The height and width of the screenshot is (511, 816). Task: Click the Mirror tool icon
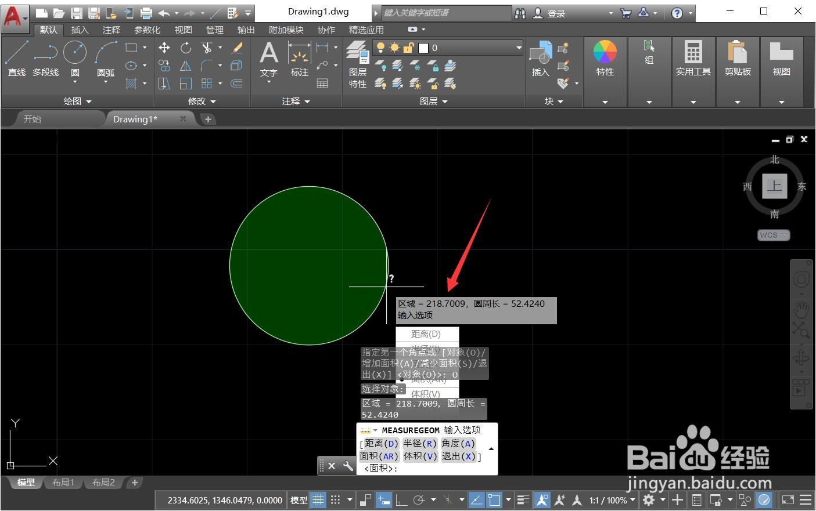coord(185,66)
